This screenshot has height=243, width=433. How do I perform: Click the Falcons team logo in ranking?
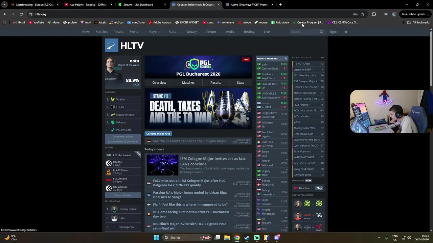pos(113,122)
